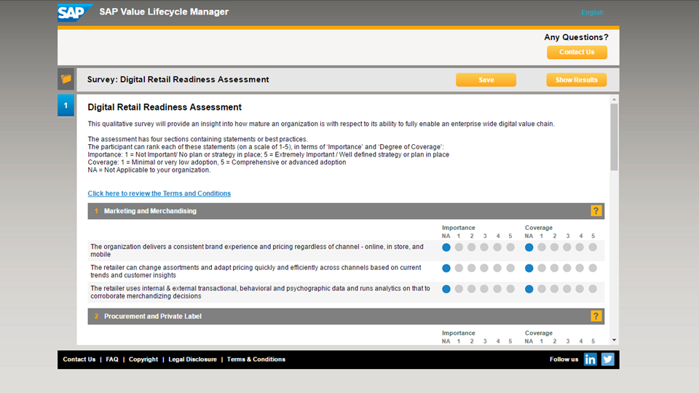This screenshot has width=699, height=393.
Task: Set Coverage NA for change assortments statement
Action: 529,269
